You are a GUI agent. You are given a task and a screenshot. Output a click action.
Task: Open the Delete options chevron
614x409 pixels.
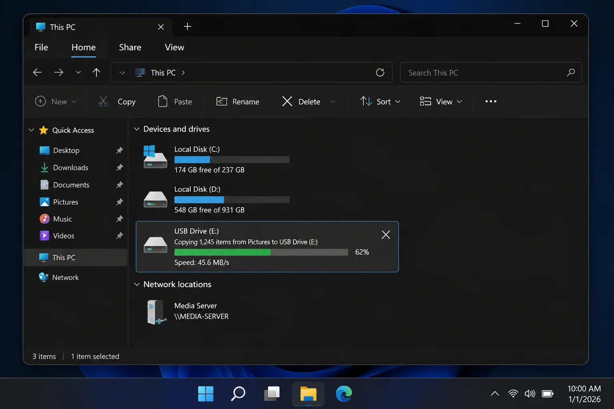[x=333, y=101]
